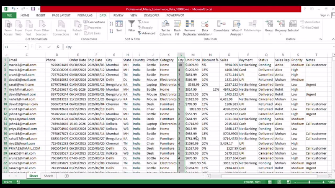Switch to Page Break Preview in status bar

click(x=289, y=182)
